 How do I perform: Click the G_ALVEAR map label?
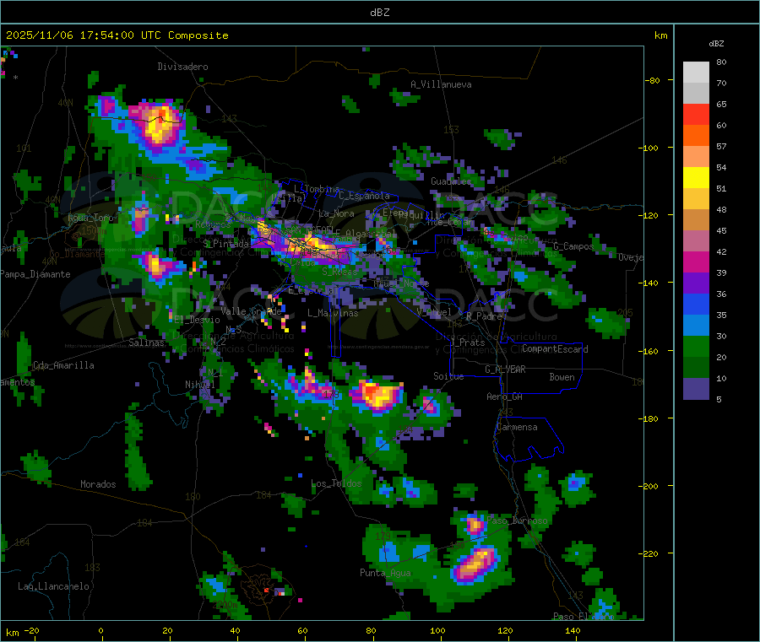point(505,370)
